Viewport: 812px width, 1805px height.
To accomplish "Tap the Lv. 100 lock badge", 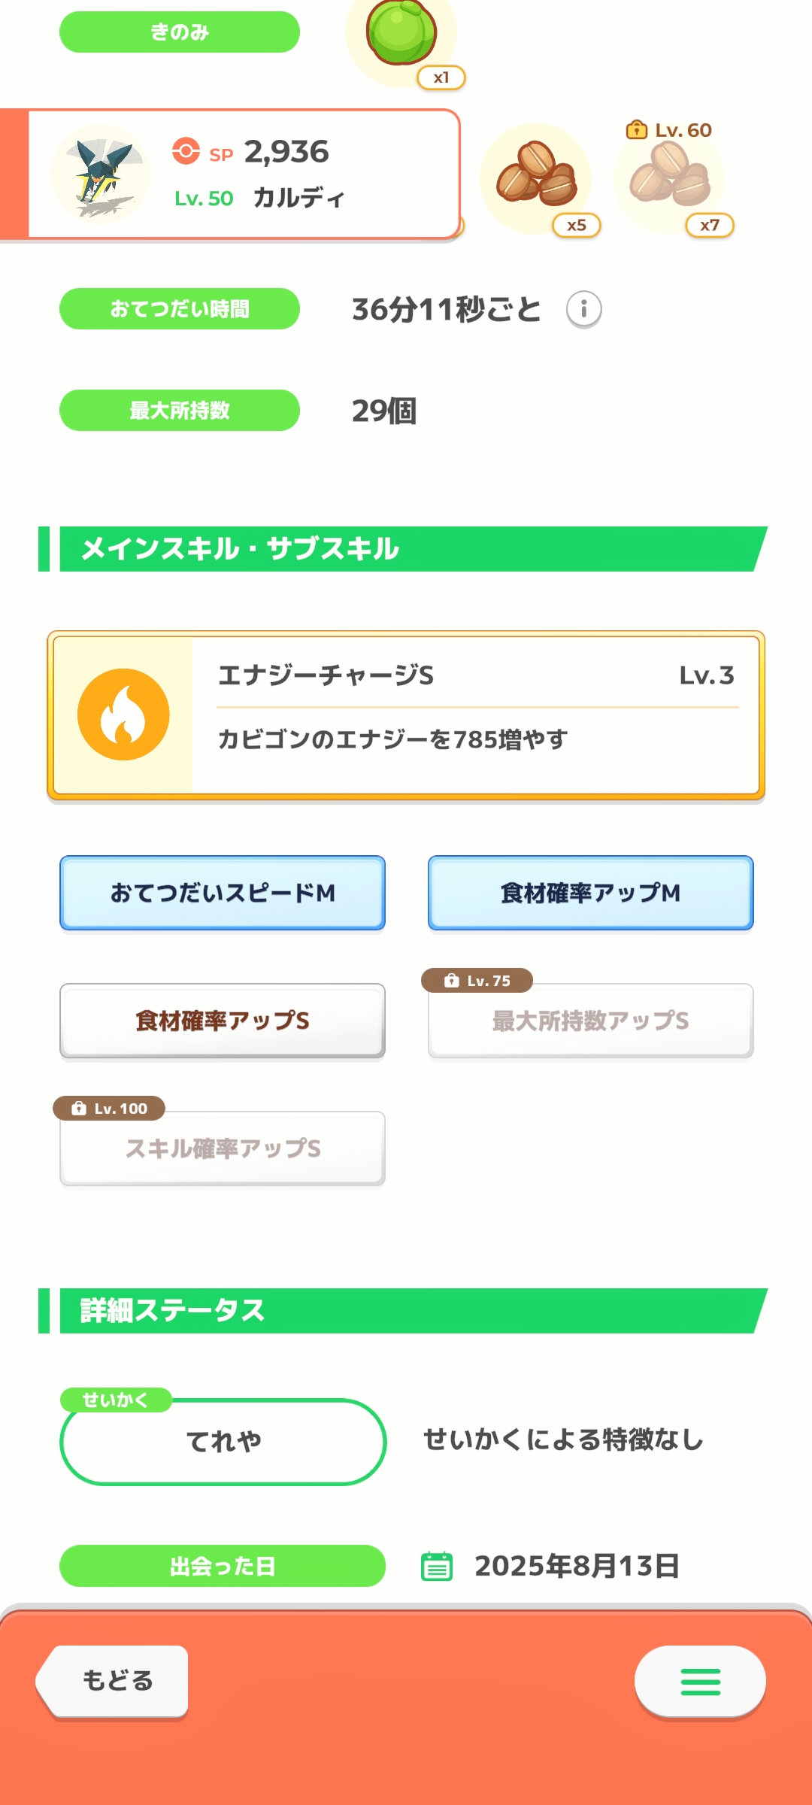I will (x=109, y=1109).
